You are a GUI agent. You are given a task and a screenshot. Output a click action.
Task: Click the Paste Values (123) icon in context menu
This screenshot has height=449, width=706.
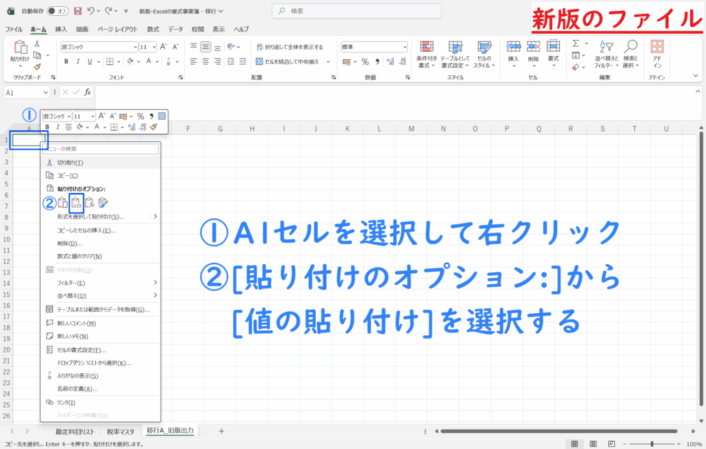point(77,203)
